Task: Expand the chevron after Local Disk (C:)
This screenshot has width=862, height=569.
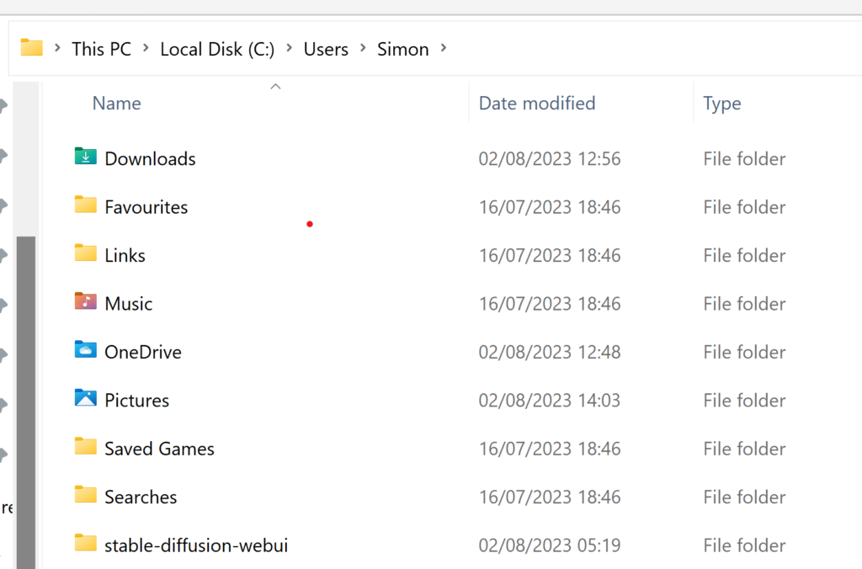Action: coord(289,49)
